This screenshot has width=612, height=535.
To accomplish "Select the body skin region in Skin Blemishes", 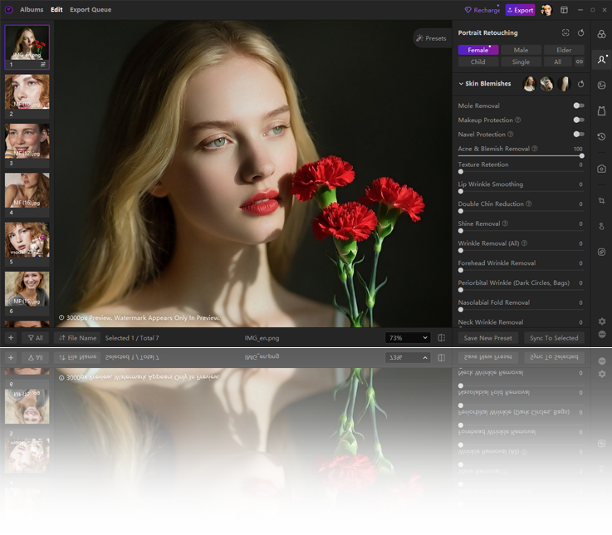I will 564,84.
